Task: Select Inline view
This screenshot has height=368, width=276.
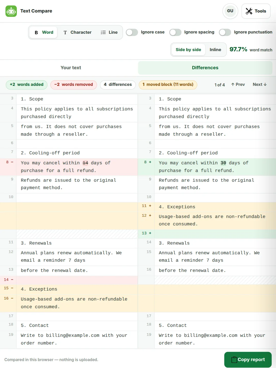Action: click(215, 50)
